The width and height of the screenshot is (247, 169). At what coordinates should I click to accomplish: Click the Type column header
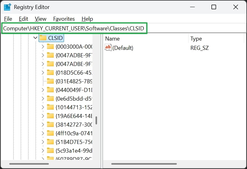coord(216,39)
